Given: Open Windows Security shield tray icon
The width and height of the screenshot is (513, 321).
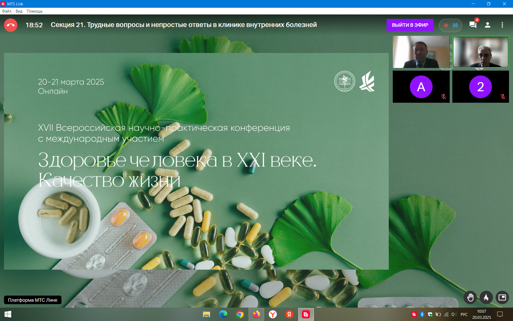Looking at the screenshot, I should [430, 314].
